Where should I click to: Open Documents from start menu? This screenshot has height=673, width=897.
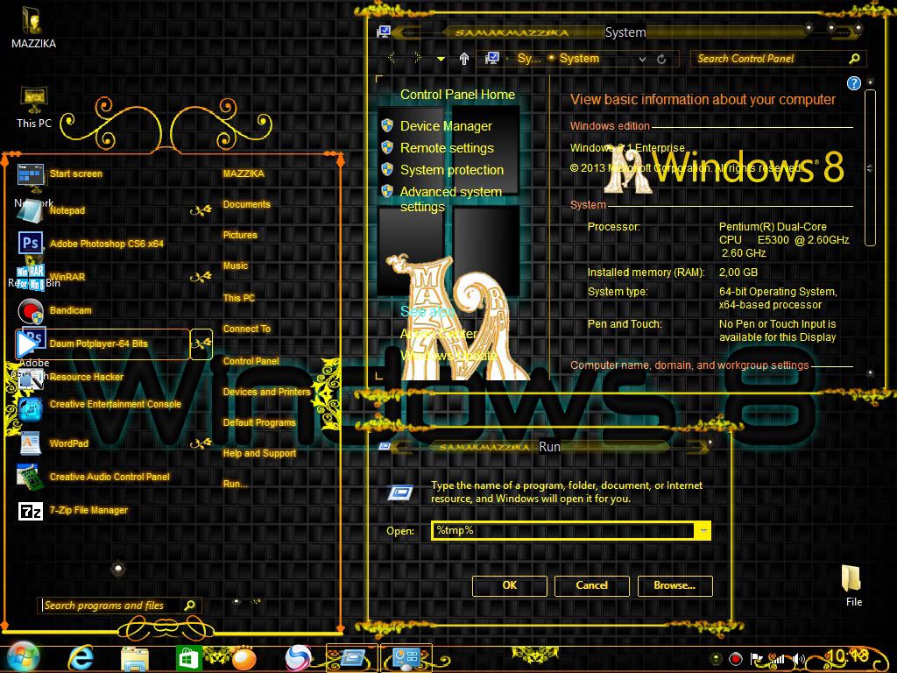[246, 204]
